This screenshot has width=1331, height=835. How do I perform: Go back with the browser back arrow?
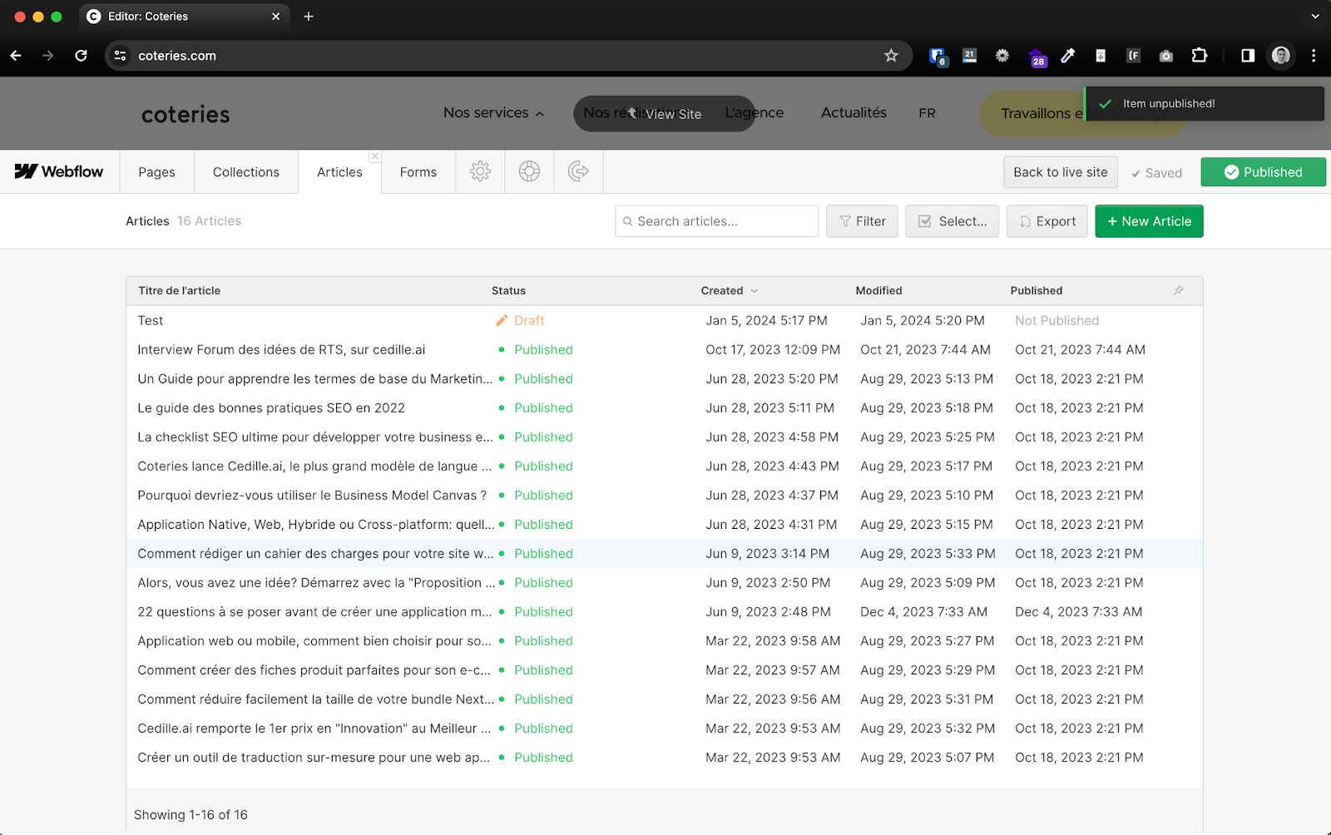16,56
